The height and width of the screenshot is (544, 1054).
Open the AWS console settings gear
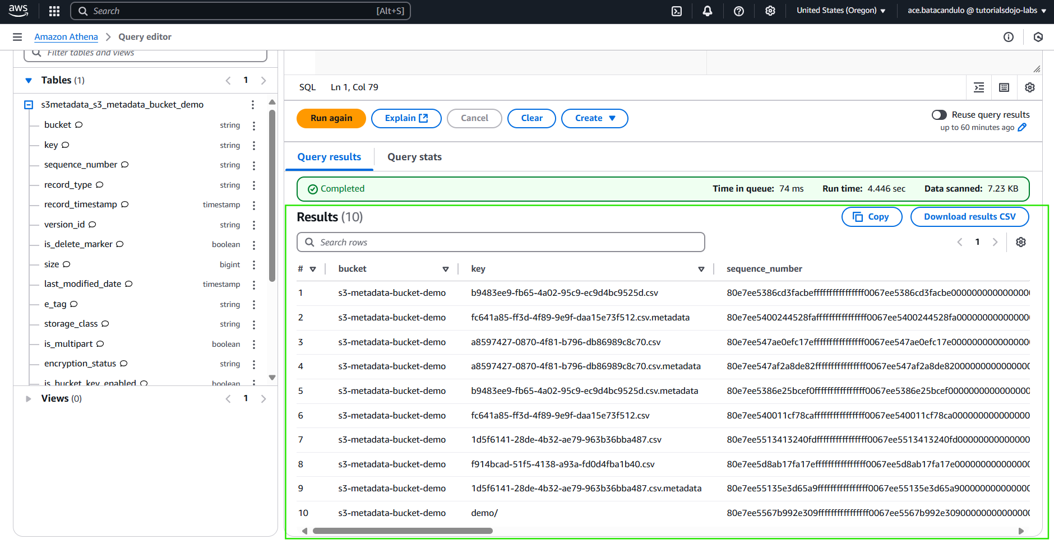tap(770, 11)
